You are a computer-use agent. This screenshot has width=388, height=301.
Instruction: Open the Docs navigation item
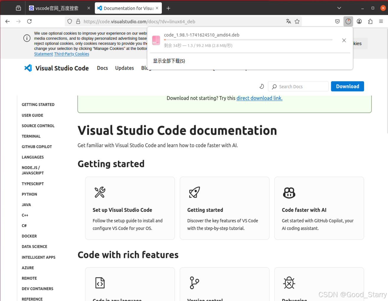102,68
